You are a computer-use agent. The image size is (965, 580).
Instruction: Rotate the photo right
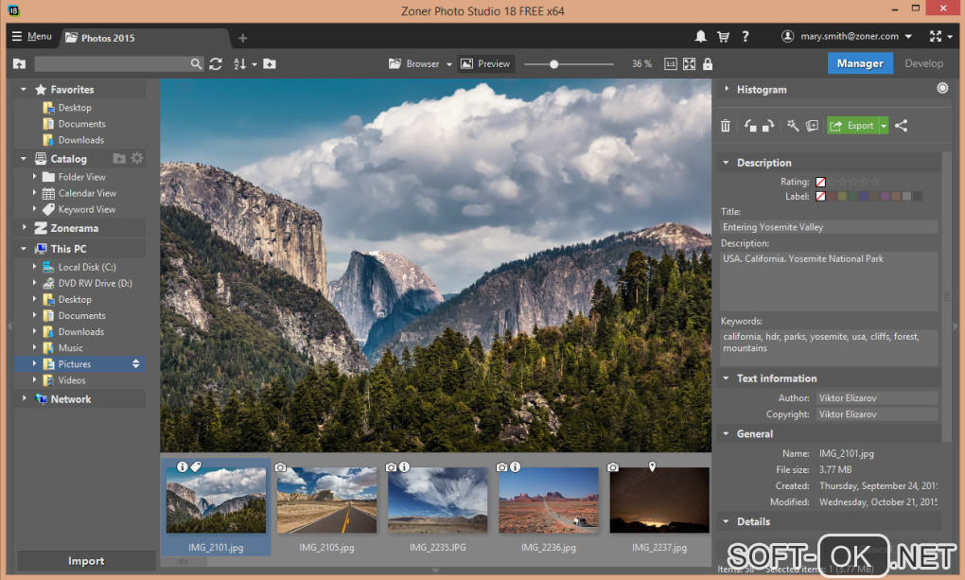[x=767, y=126]
